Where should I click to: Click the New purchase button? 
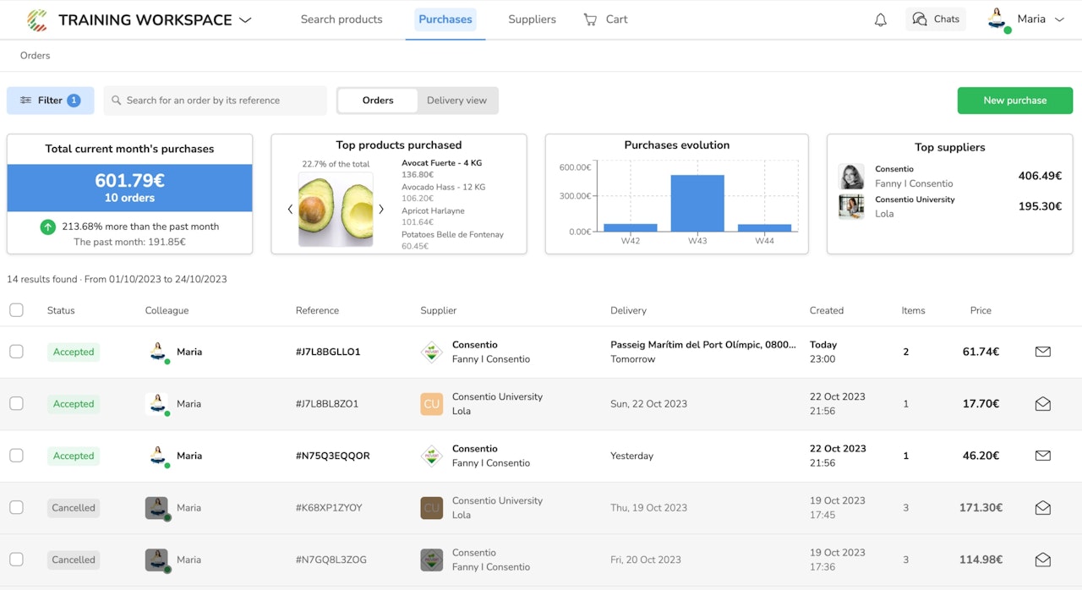(x=1014, y=101)
